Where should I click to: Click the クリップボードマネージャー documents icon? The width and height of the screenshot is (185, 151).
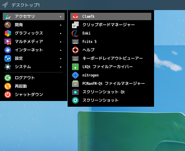pos(75,25)
